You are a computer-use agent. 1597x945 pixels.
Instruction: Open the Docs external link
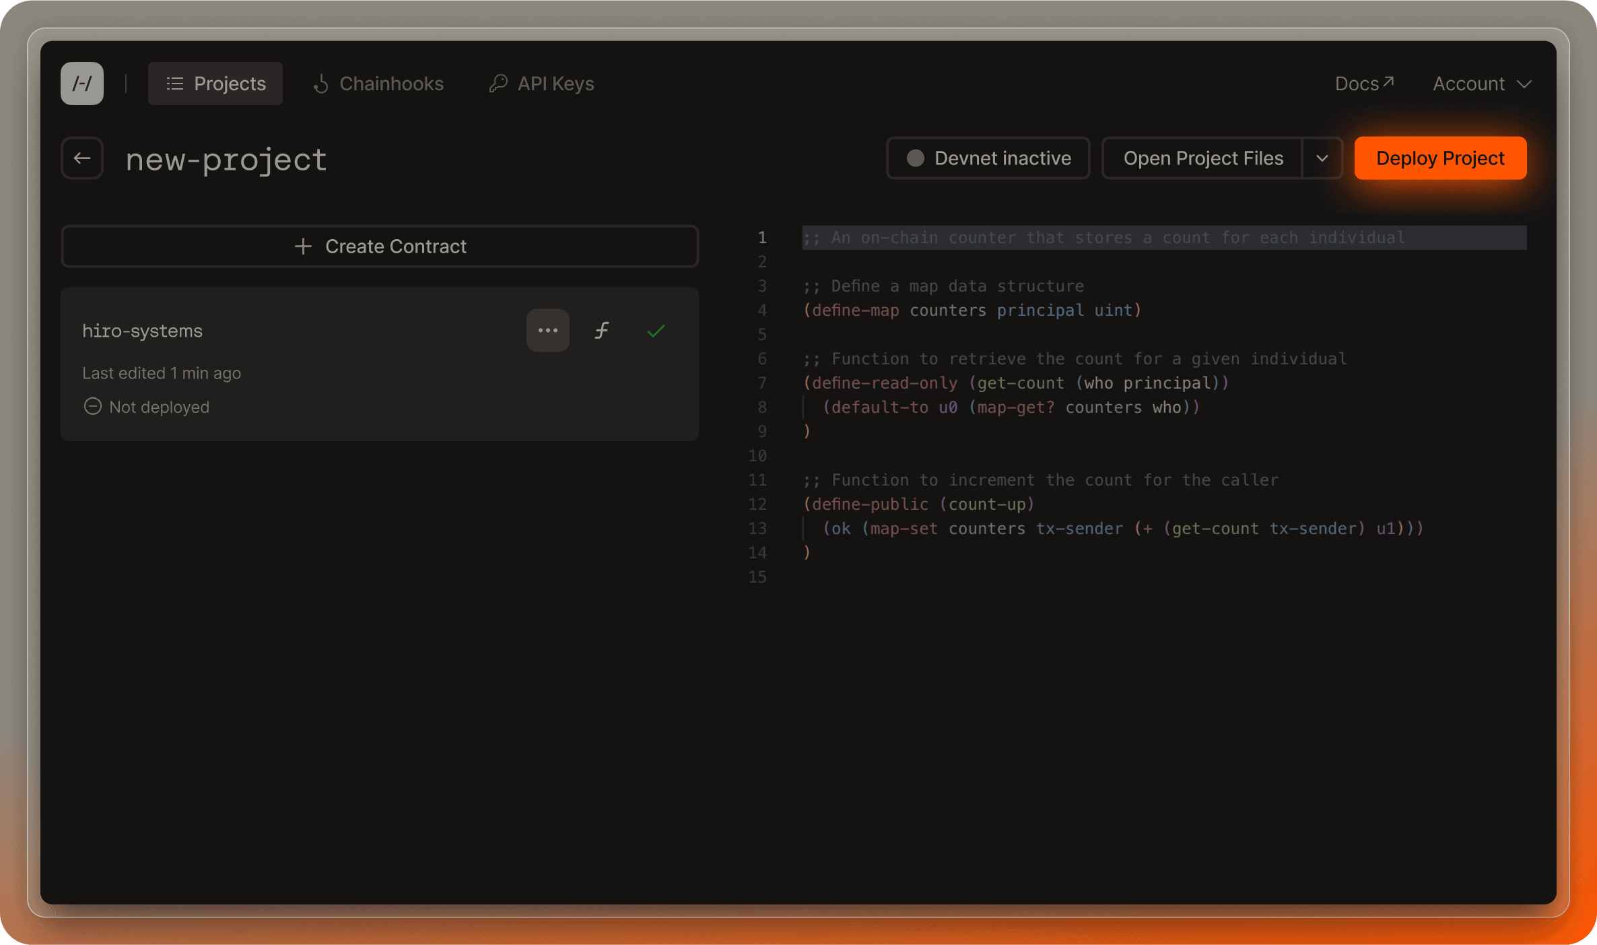click(x=1363, y=84)
